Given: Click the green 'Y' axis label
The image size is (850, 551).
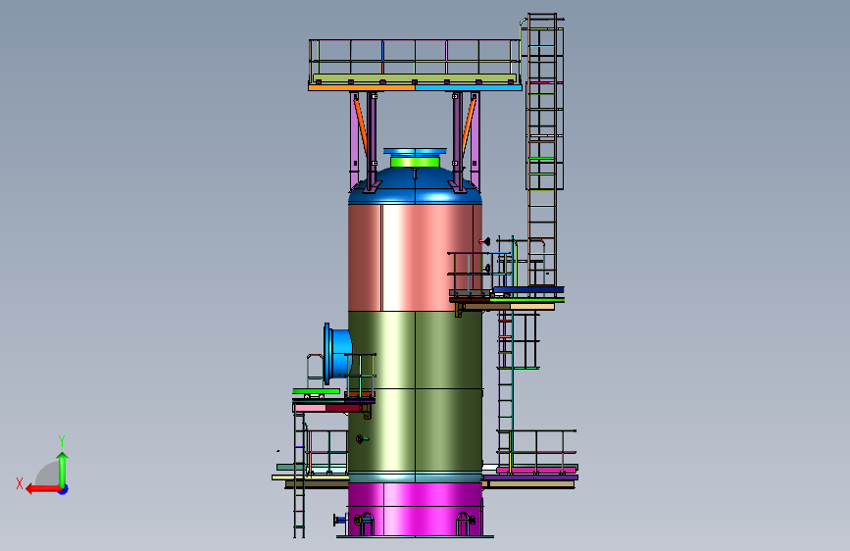Looking at the screenshot, I should [62, 440].
